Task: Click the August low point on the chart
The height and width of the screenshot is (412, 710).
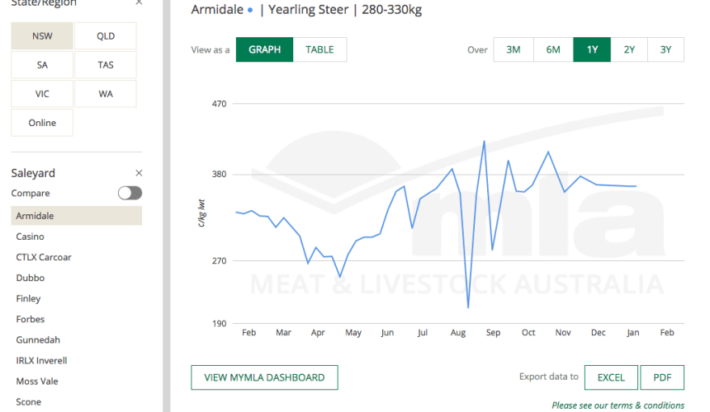Action: (468, 307)
